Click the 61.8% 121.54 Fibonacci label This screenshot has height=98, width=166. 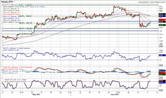point(25,34)
